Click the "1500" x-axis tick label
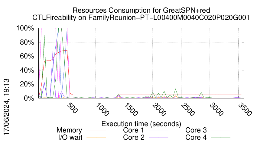 point(131,109)
